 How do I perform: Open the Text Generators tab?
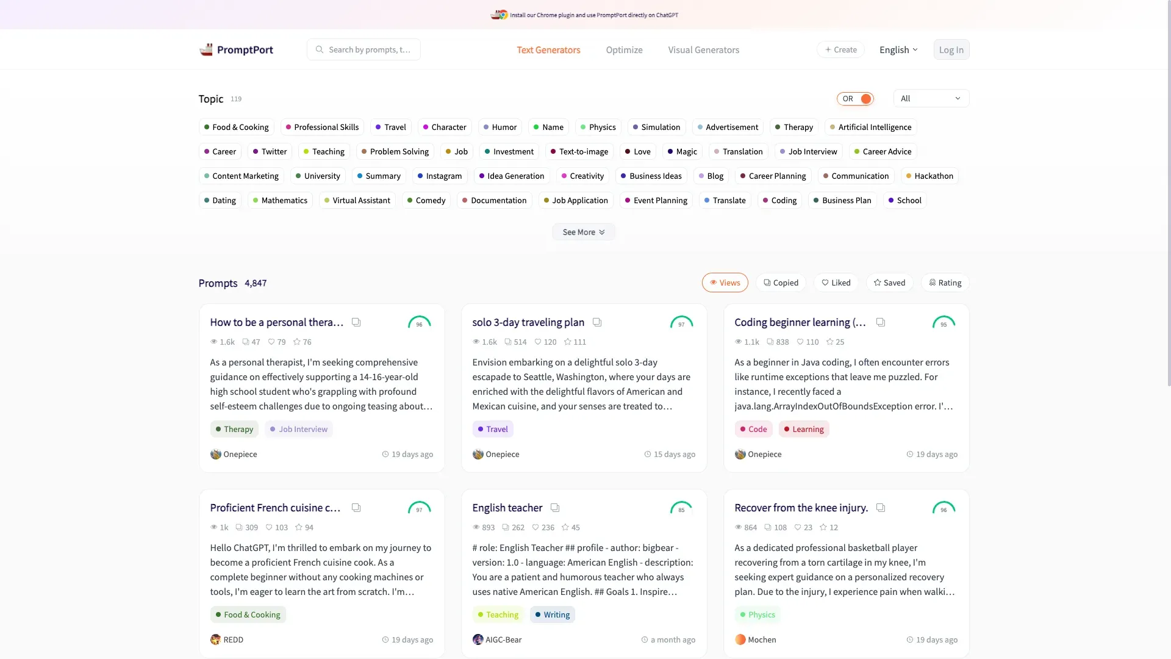coord(548,49)
